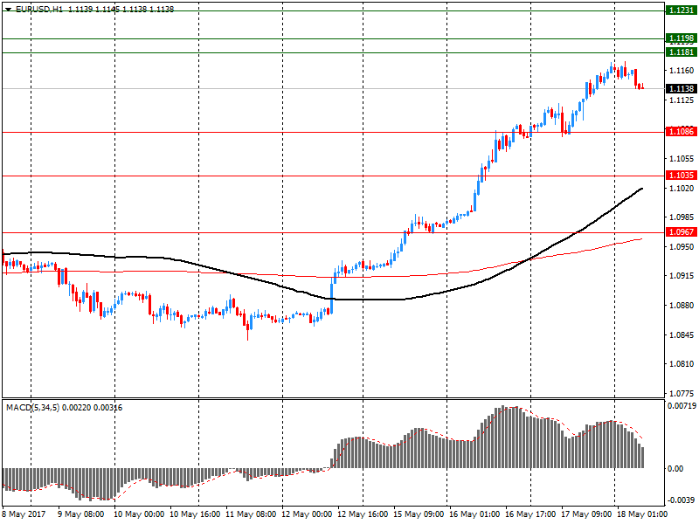699x524 pixels.
Task: Click the chart dropdown triangle beside EURUSD,H1
Action: pos(8,9)
